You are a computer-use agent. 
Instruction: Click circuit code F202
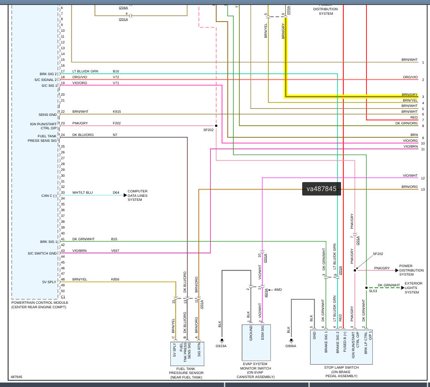(117, 123)
